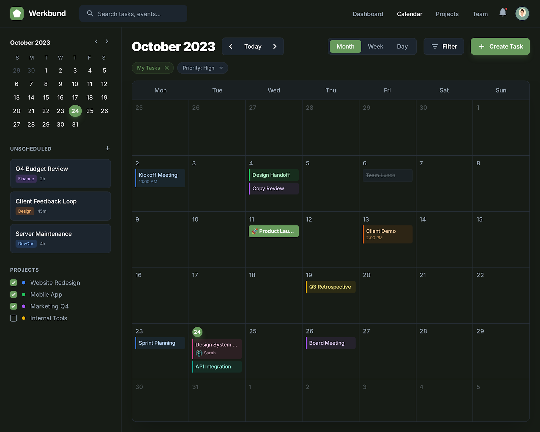The image size is (540, 432).
Task: Click the search magnifier icon
Action: tap(90, 13)
